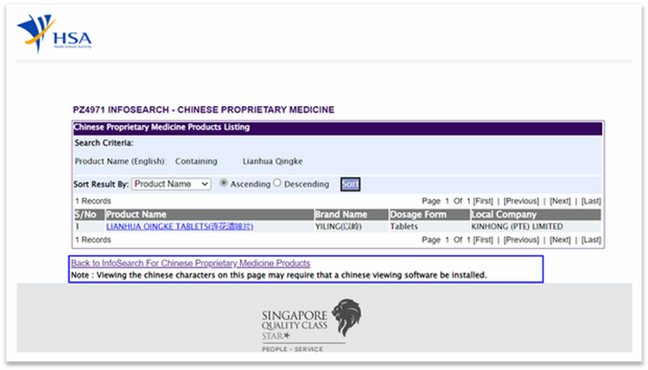Select the Ascending radio button
Image resolution: width=648 pixels, height=370 pixels.
[x=224, y=183]
